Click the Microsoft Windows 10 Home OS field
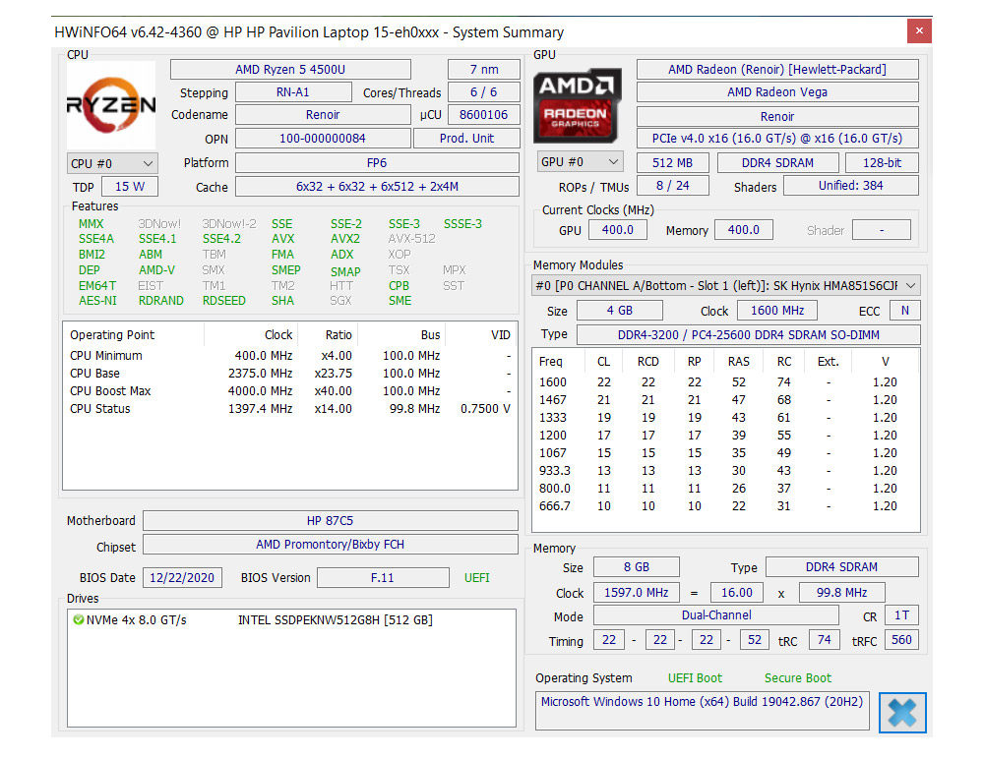The height and width of the screenshot is (759, 984). coord(703,711)
